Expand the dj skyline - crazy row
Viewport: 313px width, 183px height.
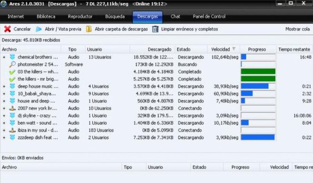[x=4, y=116]
